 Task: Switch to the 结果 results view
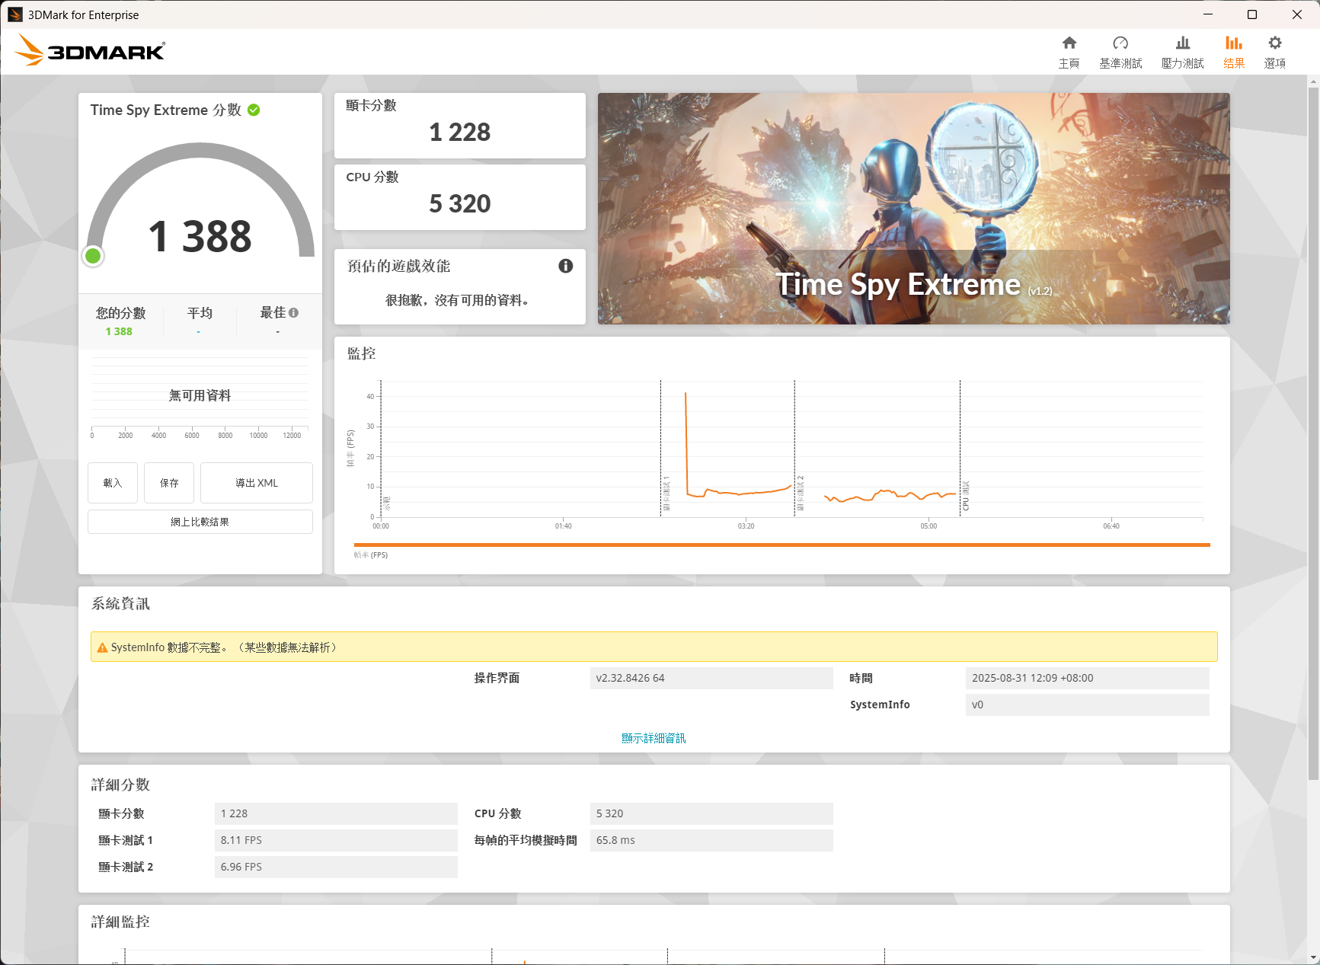(x=1234, y=52)
